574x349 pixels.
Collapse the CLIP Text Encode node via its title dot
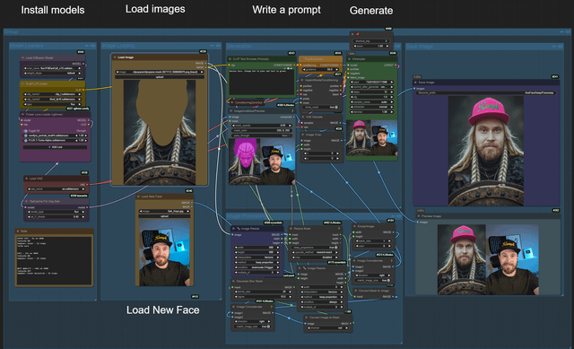(x=230, y=58)
